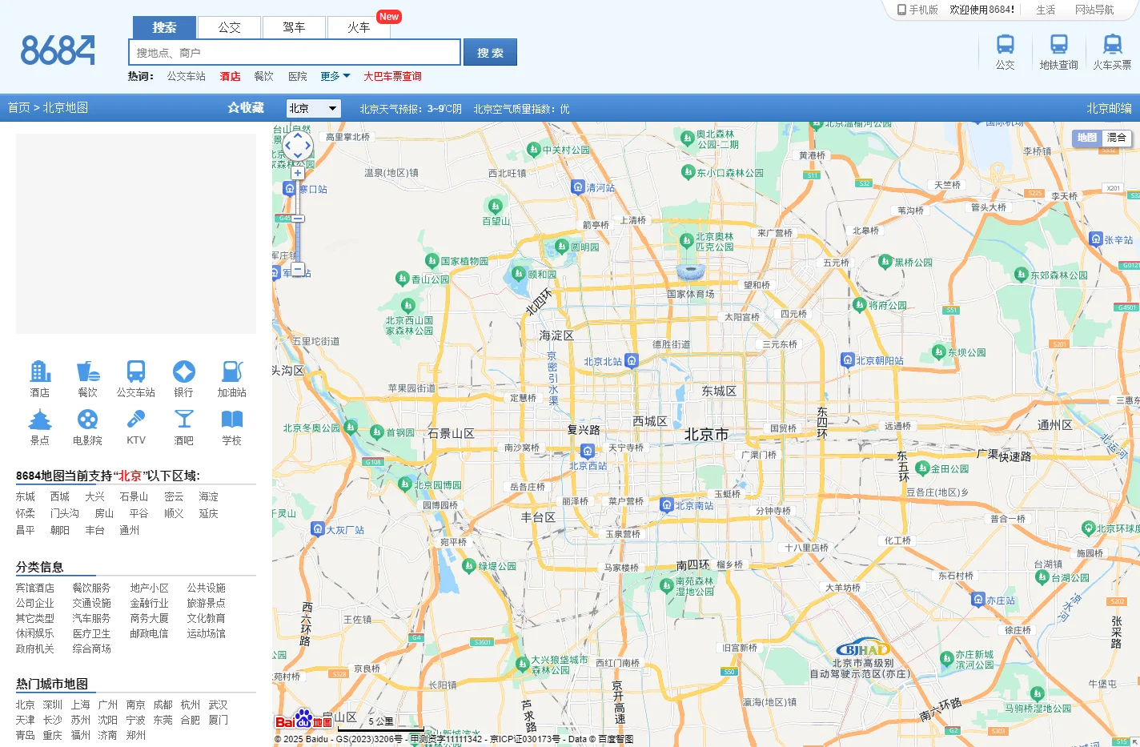Open the 大巴车票查询 link
Viewport: 1140px width, 747px height.
pyautogui.click(x=392, y=76)
